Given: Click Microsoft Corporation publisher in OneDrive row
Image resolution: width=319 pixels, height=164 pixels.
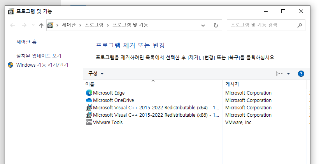Looking at the screenshot, I should pos(248,100).
